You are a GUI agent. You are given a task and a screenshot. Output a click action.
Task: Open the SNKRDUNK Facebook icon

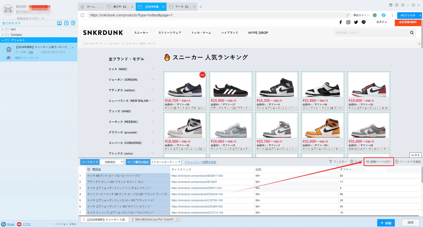click(341, 22)
